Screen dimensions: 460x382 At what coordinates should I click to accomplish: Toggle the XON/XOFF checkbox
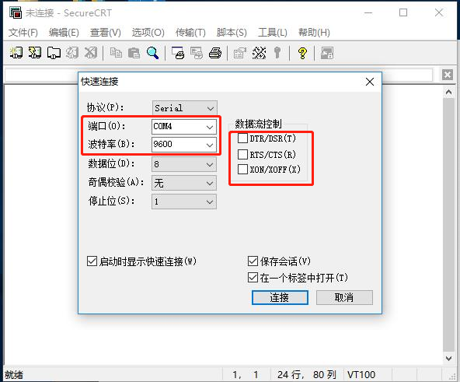[242, 170]
